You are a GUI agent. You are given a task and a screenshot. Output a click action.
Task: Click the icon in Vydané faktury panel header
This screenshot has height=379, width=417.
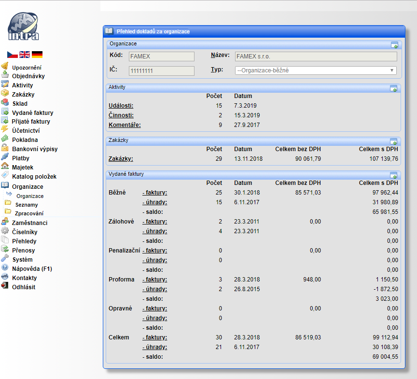(x=394, y=175)
